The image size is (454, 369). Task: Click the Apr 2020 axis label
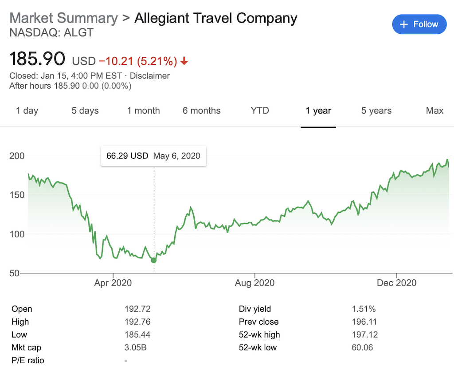click(x=113, y=283)
